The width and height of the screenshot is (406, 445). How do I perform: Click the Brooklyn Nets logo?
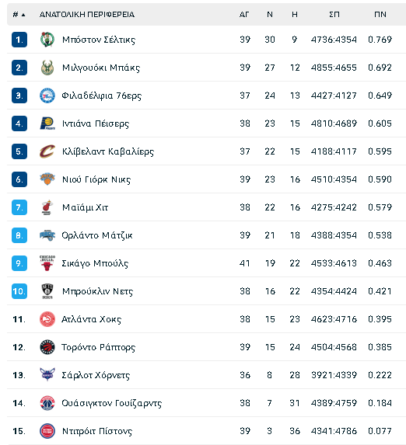[x=47, y=291]
